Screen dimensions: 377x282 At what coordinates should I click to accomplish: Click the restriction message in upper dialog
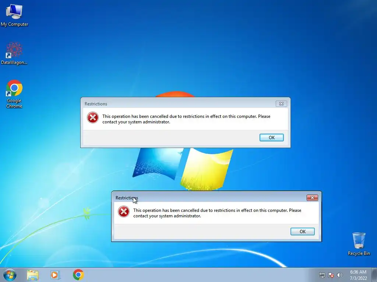pyautogui.click(x=186, y=119)
